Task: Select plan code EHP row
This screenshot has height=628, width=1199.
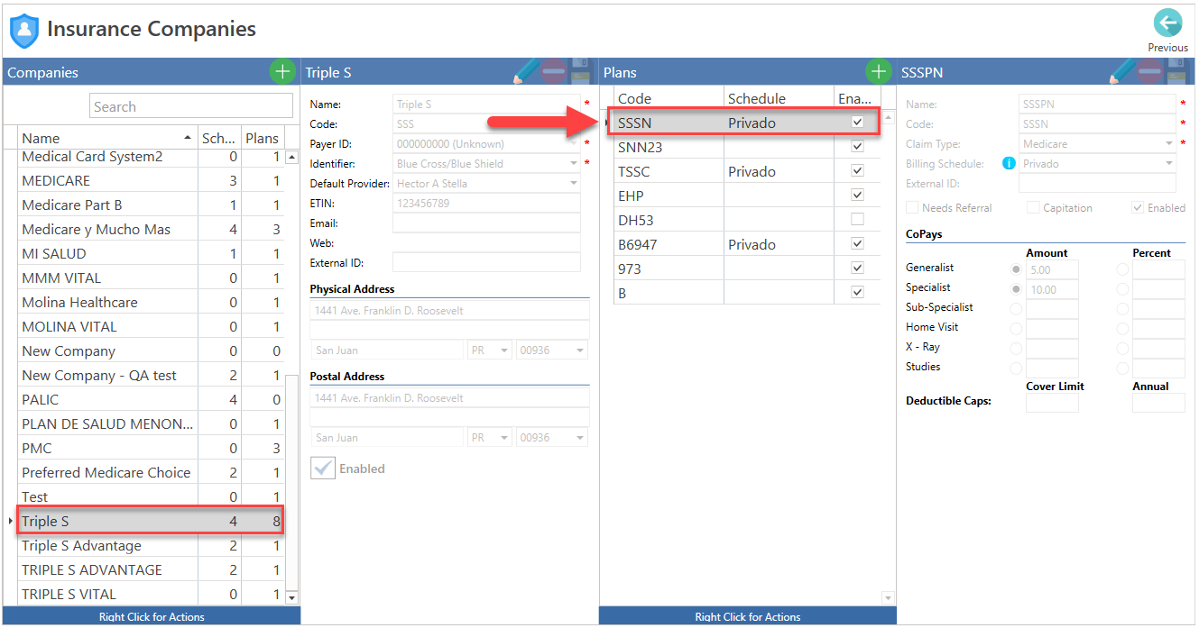Action: pos(746,196)
